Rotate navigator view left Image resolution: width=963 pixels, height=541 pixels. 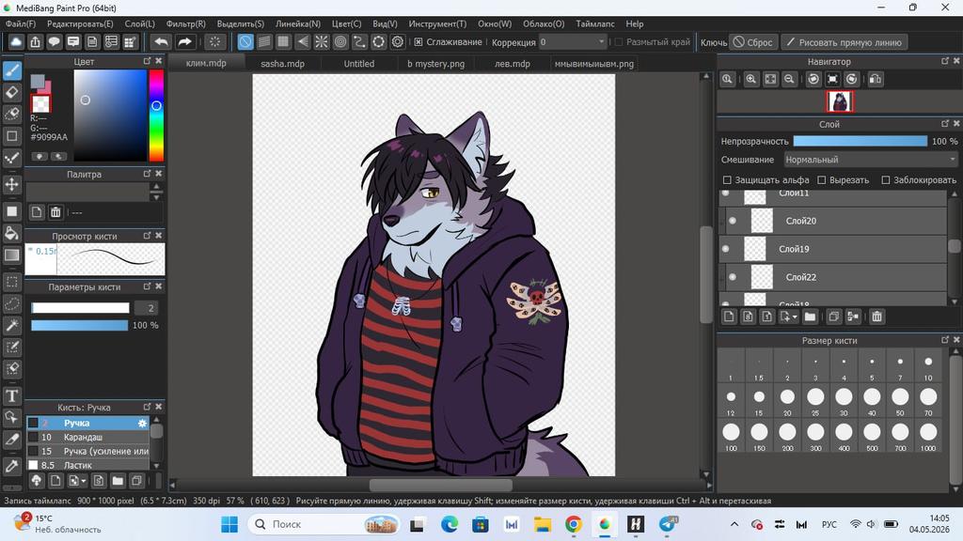pyautogui.click(x=813, y=79)
